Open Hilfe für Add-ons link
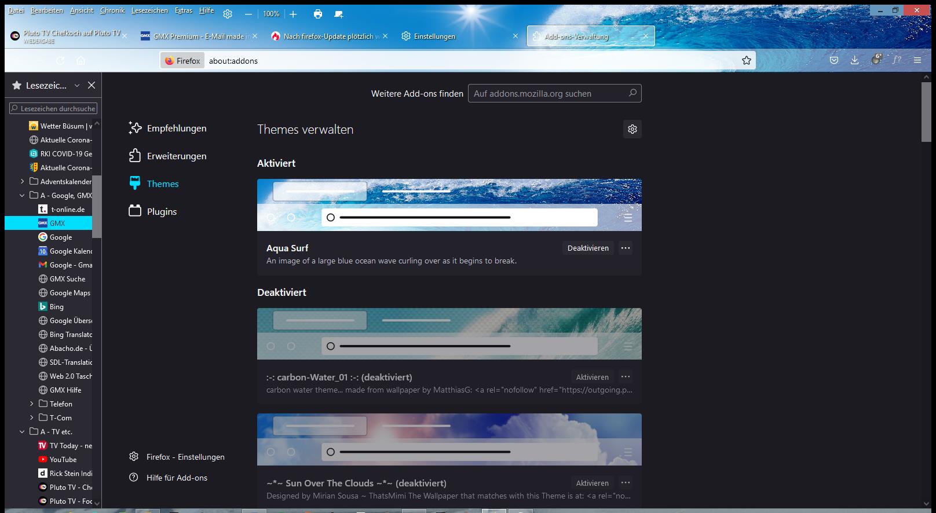Viewport: 936px width, 513px height. point(168,478)
